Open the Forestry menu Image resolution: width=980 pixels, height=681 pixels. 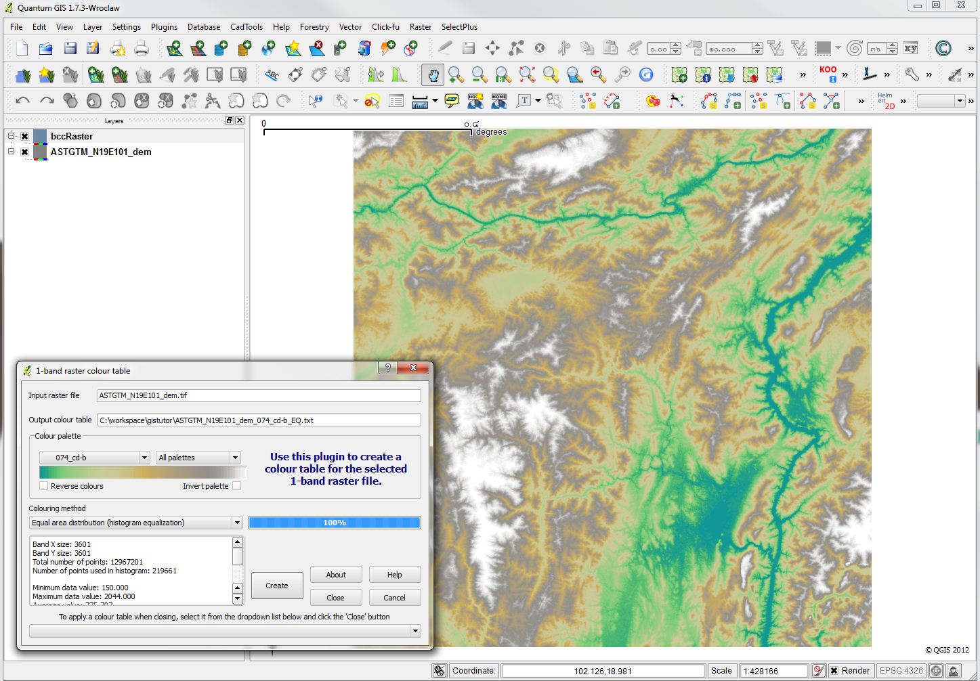coord(314,27)
